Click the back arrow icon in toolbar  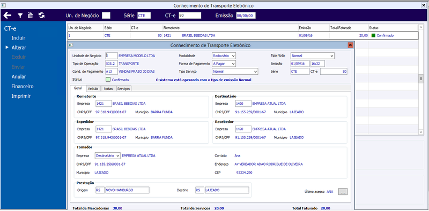click(x=8, y=15)
